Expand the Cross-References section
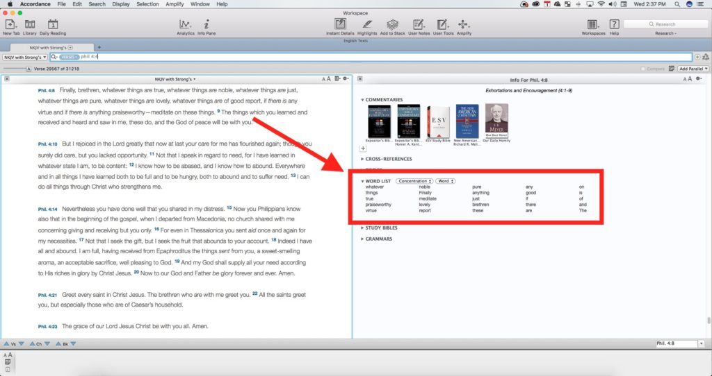Screen dimensions: 712x376 (x=362, y=159)
